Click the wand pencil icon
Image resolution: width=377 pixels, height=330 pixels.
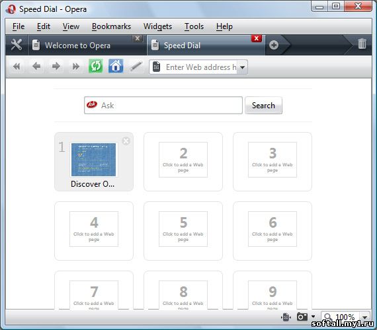136,66
